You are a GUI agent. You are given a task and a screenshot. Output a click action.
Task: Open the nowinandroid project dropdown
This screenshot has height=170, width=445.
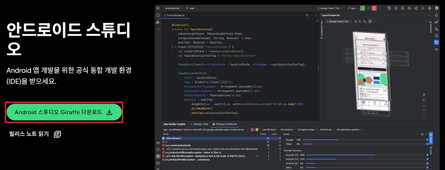[x=173, y=8]
